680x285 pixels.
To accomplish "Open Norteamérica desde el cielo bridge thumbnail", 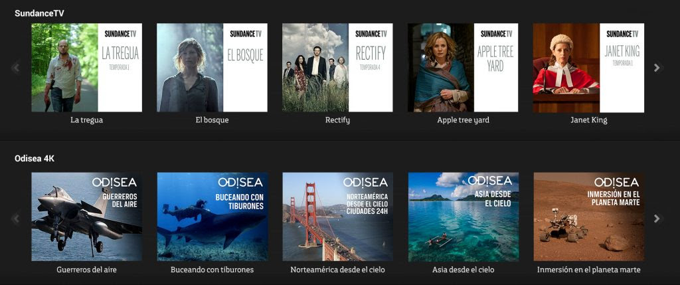I will click(x=337, y=217).
